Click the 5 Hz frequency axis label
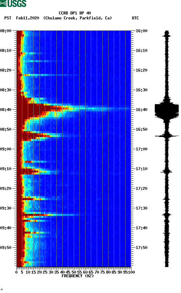The width and height of the screenshot is (181, 293). pos(22,272)
